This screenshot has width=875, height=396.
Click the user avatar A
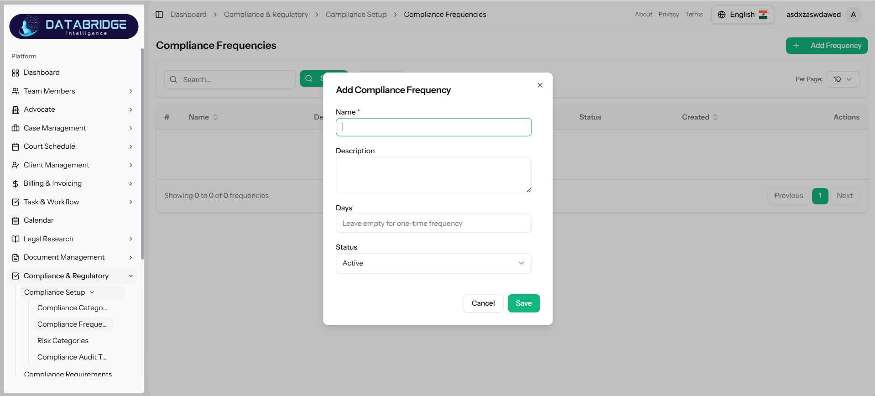coord(853,15)
